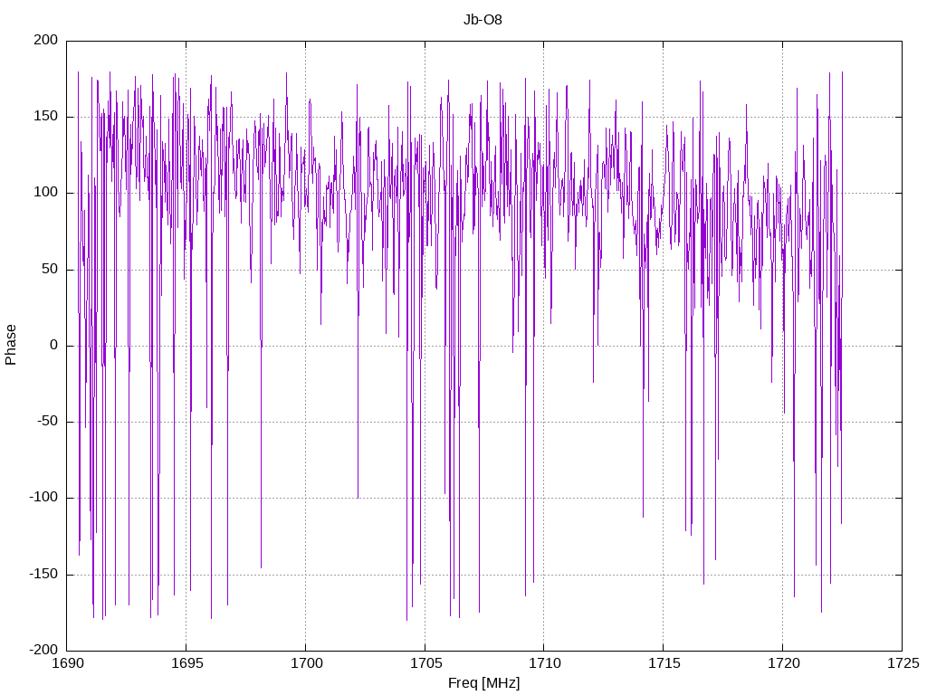Click Y-axis tick label -50

click(x=47, y=422)
